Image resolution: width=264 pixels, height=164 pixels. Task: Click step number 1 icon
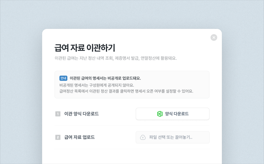coord(58,114)
